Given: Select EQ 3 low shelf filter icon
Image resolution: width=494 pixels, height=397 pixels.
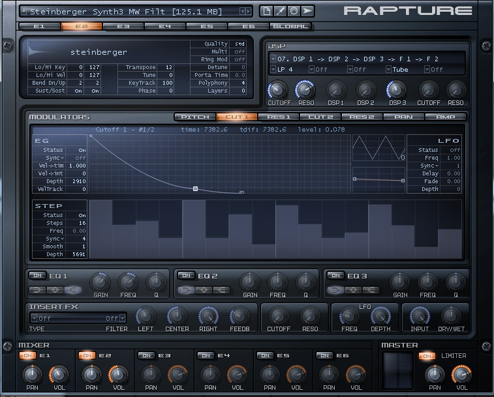Looking at the screenshot, I should pyautogui.click(x=336, y=289).
